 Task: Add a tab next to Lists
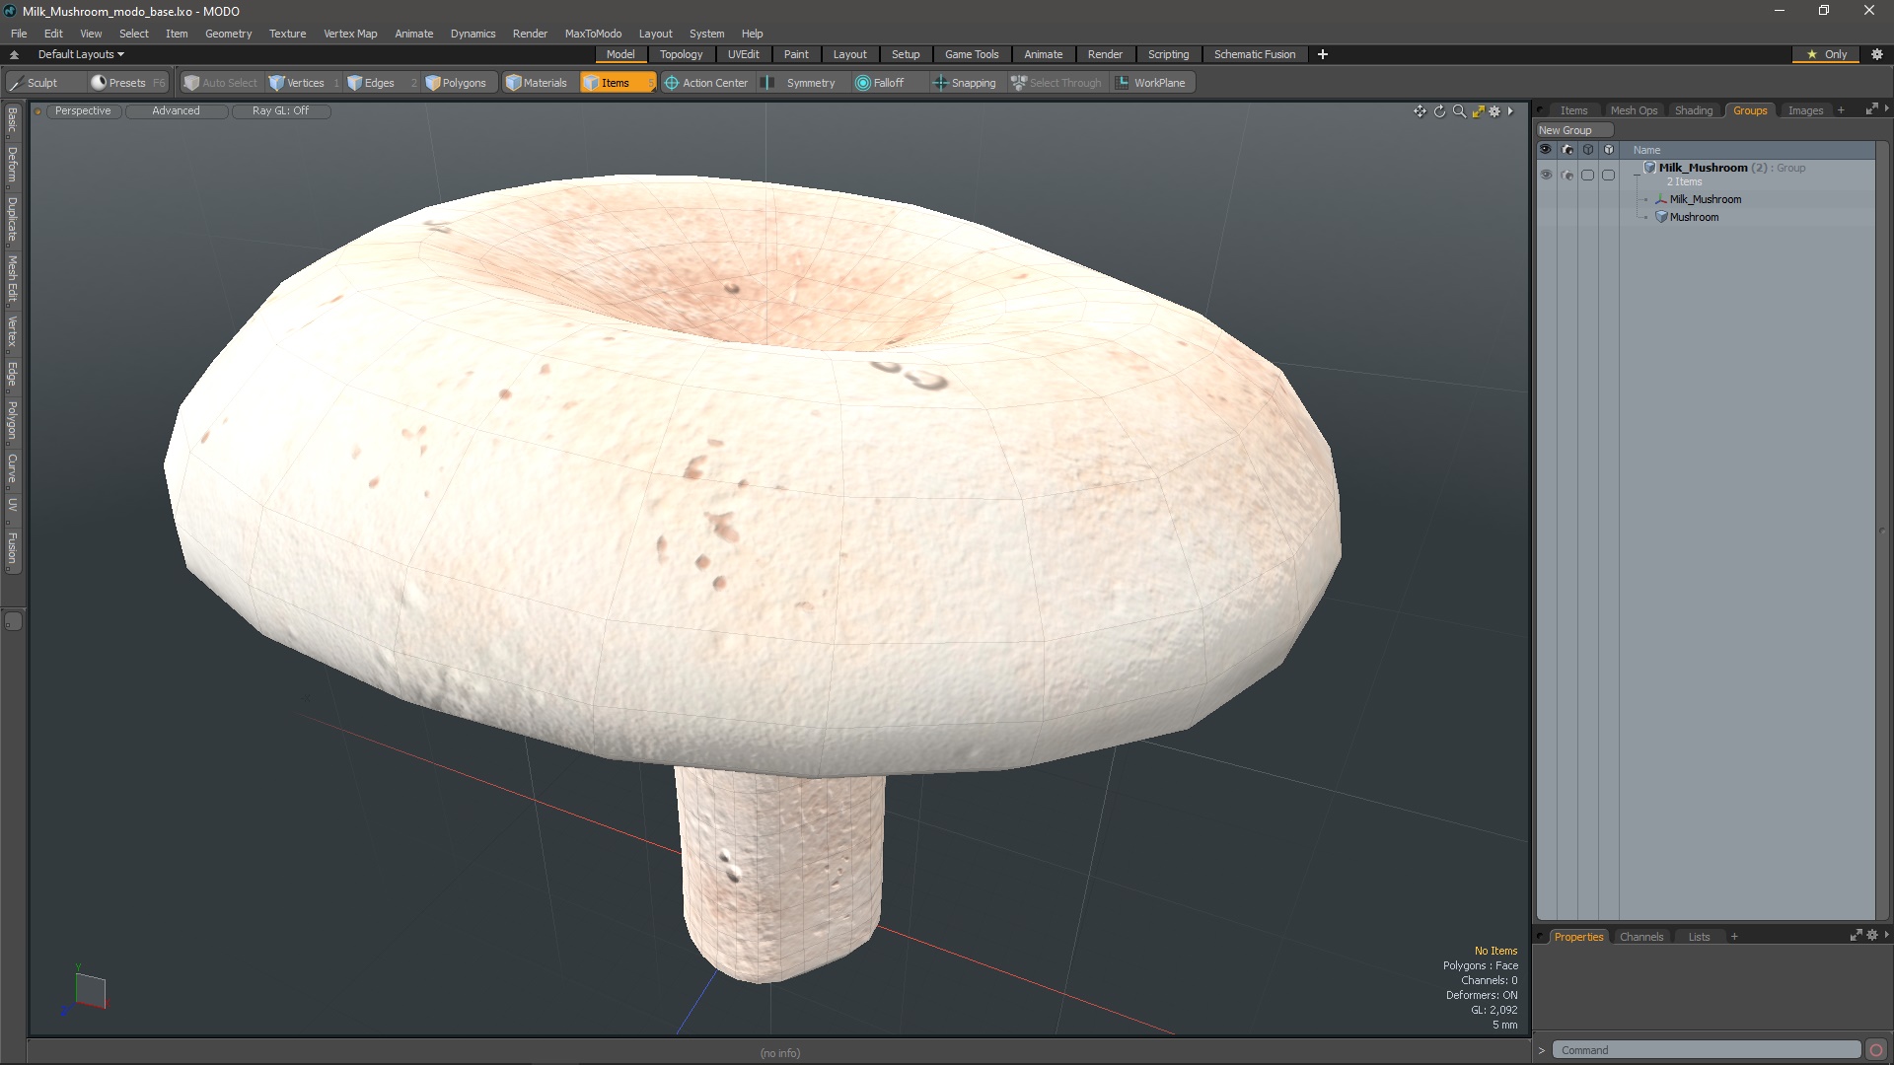pyautogui.click(x=1734, y=937)
